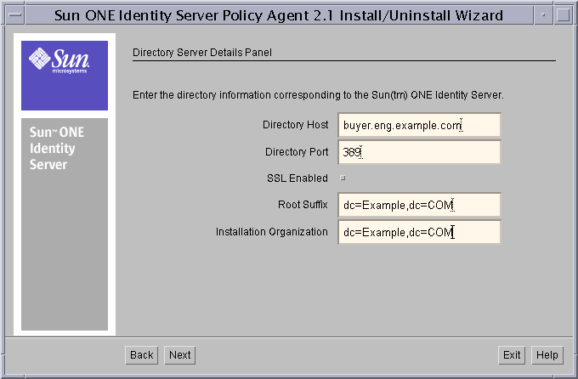Click the SSL Enabled label

[297, 178]
